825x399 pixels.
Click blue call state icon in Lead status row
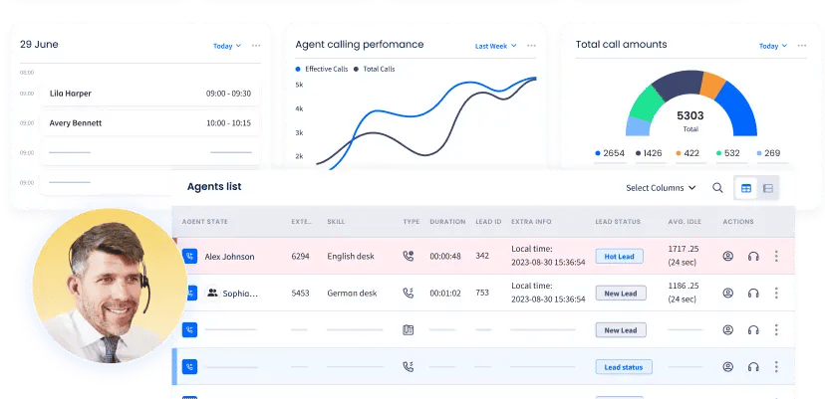pos(189,367)
